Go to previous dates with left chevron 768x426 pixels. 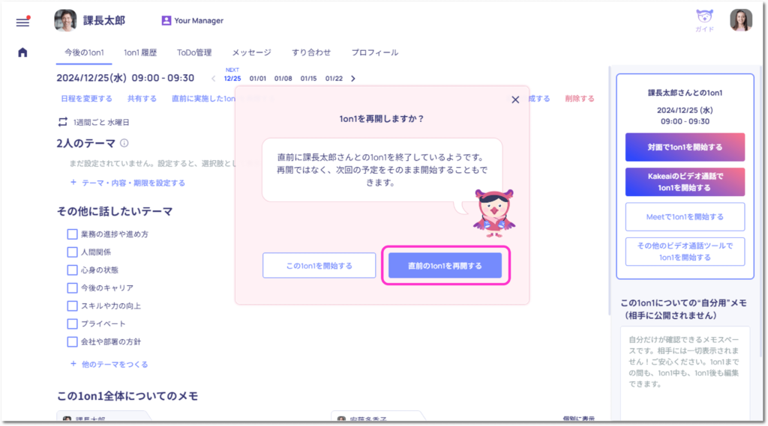point(214,79)
